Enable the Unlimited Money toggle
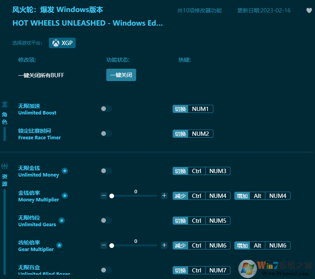 [x=106, y=171]
